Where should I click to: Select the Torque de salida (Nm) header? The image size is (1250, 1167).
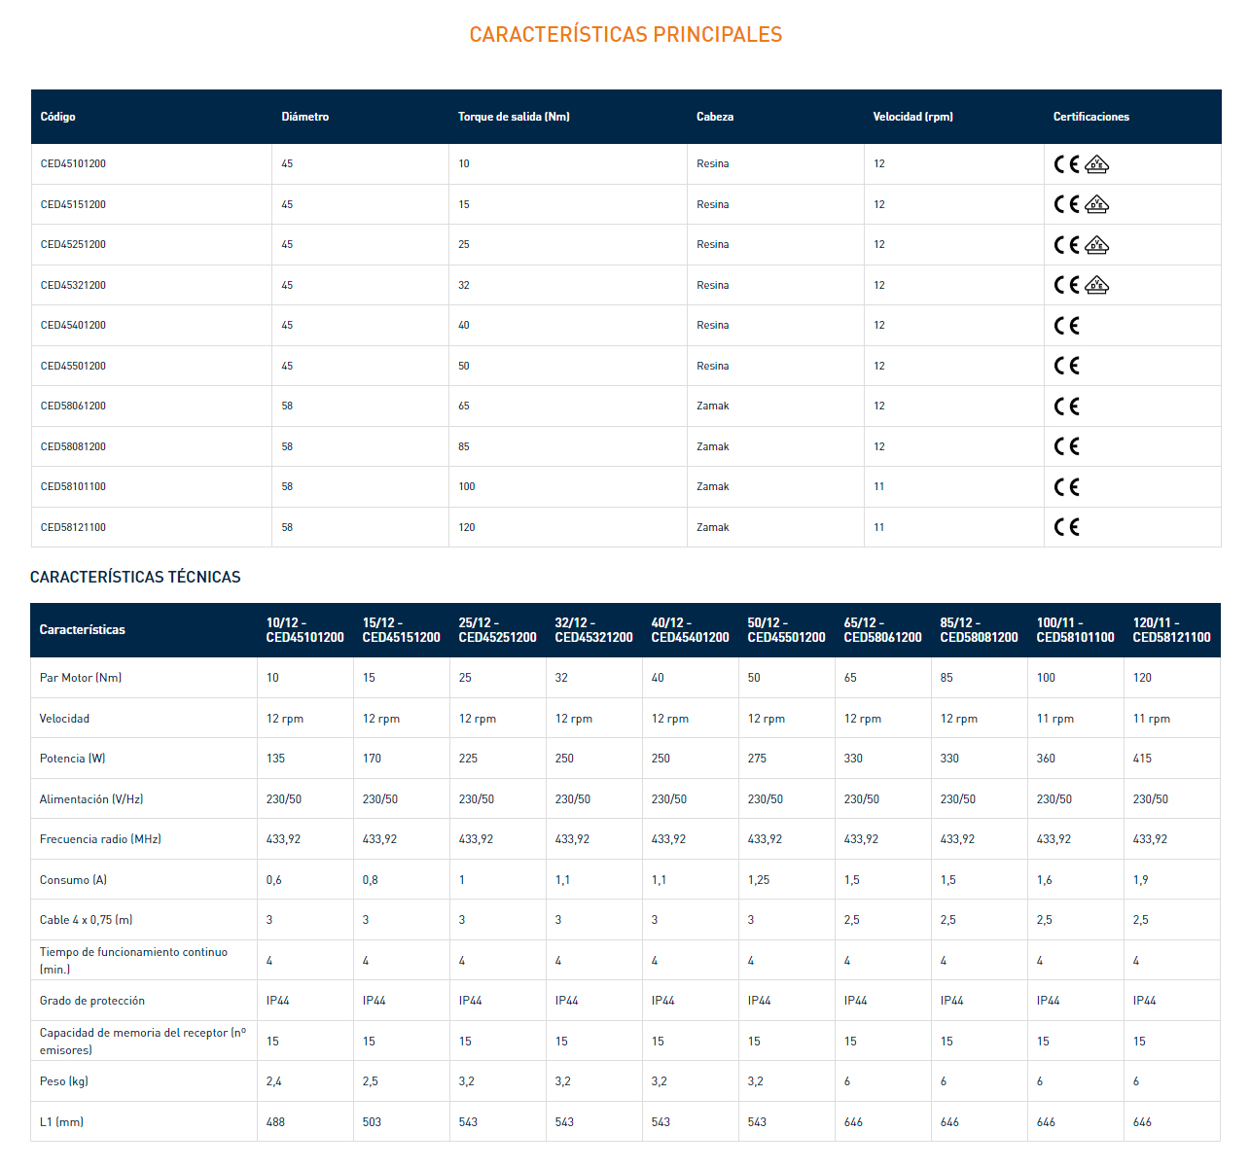(514, 117)
